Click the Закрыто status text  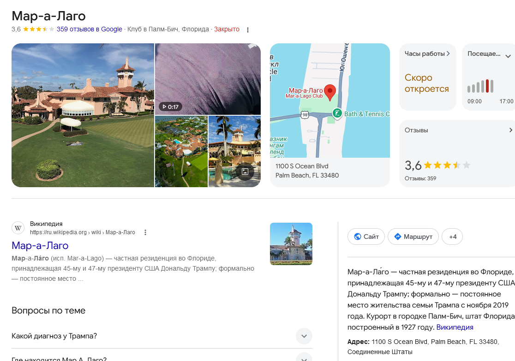pyautogui.click(x=227, y=29)
